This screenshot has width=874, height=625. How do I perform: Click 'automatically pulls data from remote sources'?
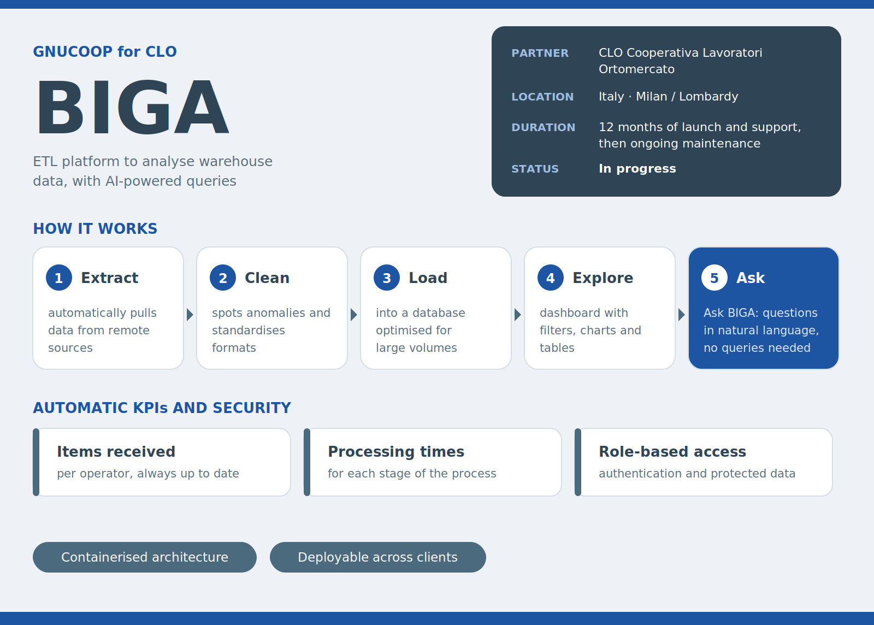(x=103, y=331)
